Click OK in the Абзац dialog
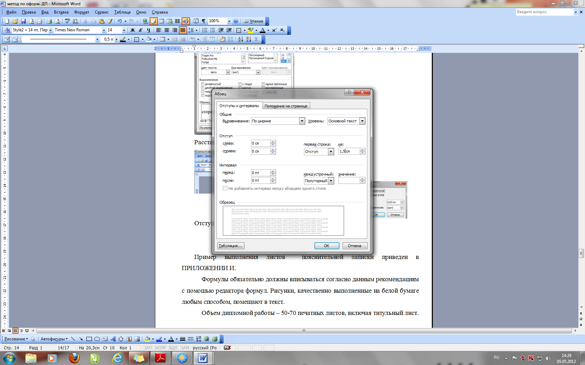This screenshot has width=585, height=365. pos(327,246)
